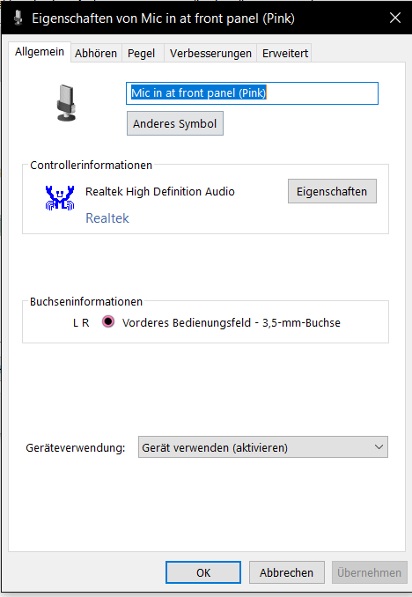412x597 pixels.
Task: Click the device name text field
Action: point(252,93)
